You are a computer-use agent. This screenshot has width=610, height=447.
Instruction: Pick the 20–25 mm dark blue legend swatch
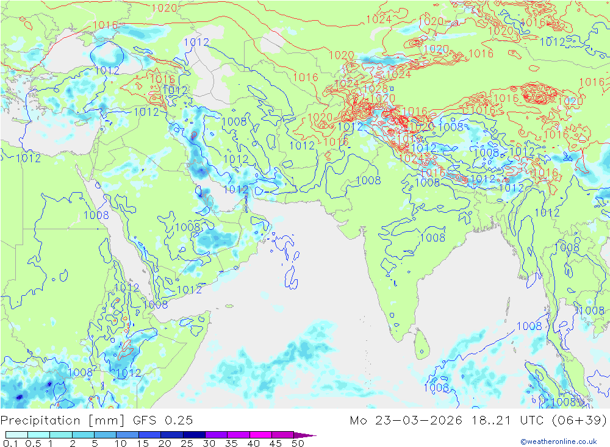tap(172, 435)
